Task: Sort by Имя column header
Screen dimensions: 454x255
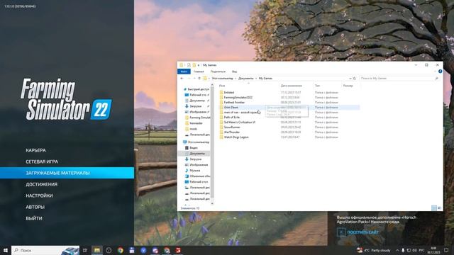Action: 222,86
